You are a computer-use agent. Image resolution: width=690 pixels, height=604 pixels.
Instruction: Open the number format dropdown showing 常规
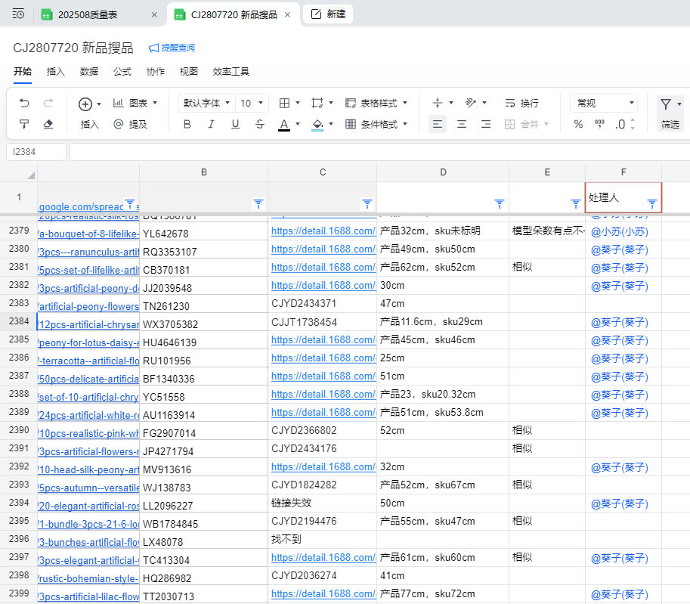point(603,103)
